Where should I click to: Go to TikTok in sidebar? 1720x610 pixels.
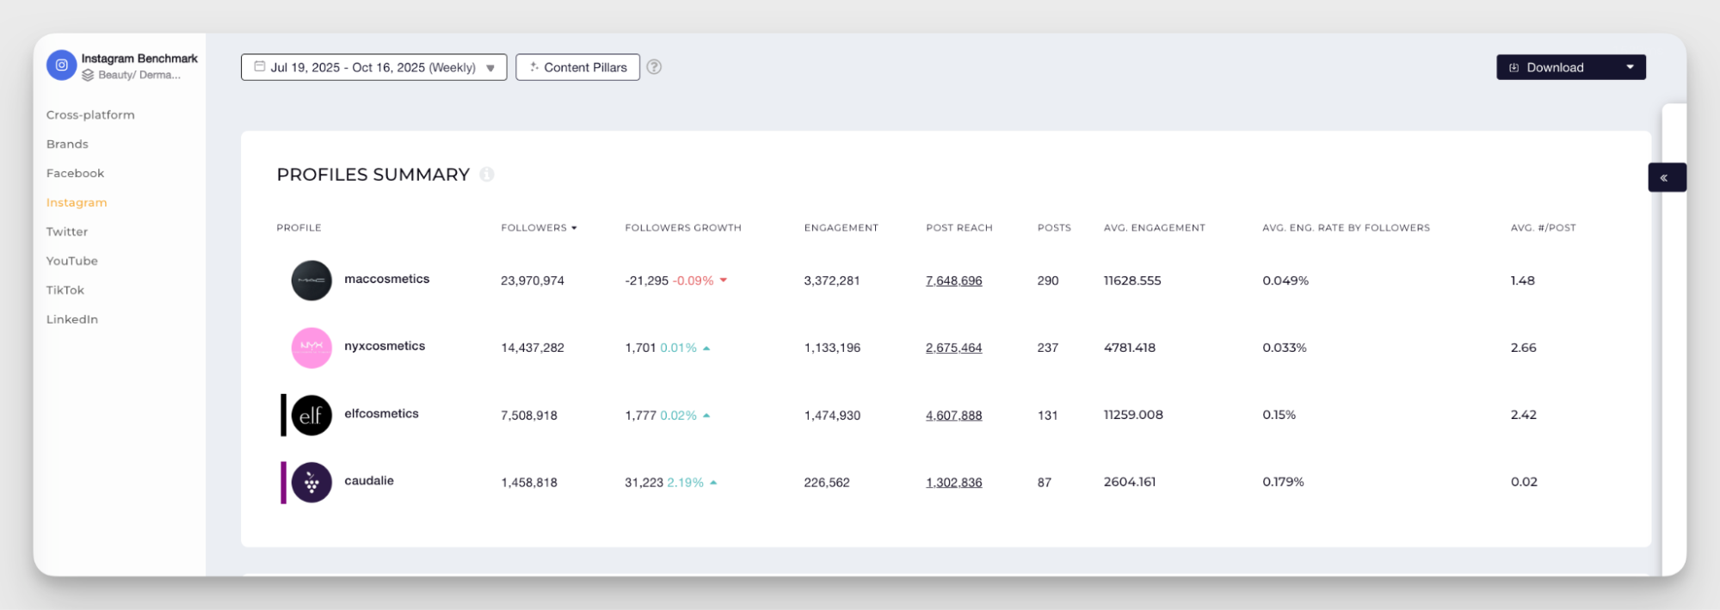pyautogui.click(x=65, y=290)
